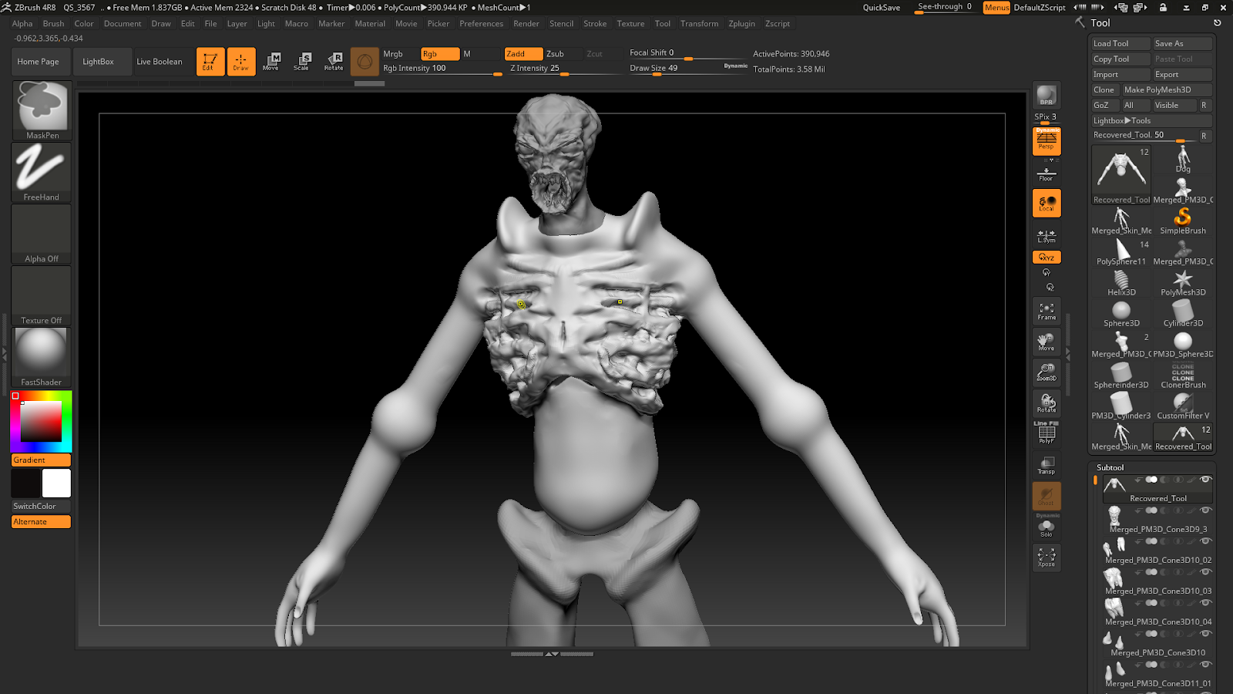Toggle Transp transparency mode

(x=1047, y=465)
